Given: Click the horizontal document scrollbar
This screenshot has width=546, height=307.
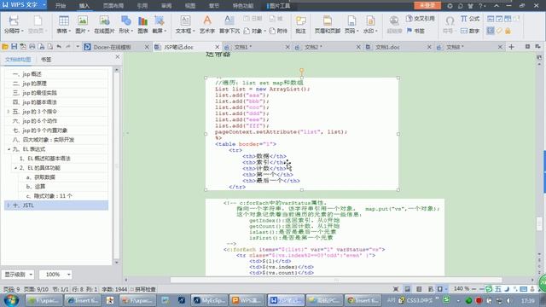Looking at the screenshot, I should 335,280.
